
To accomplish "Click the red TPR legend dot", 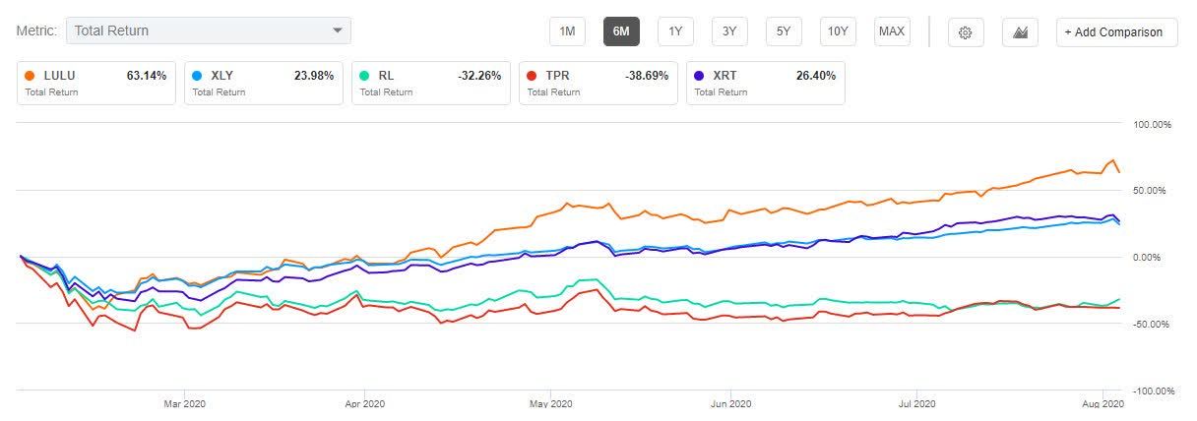I will click(x=533, y=75).
